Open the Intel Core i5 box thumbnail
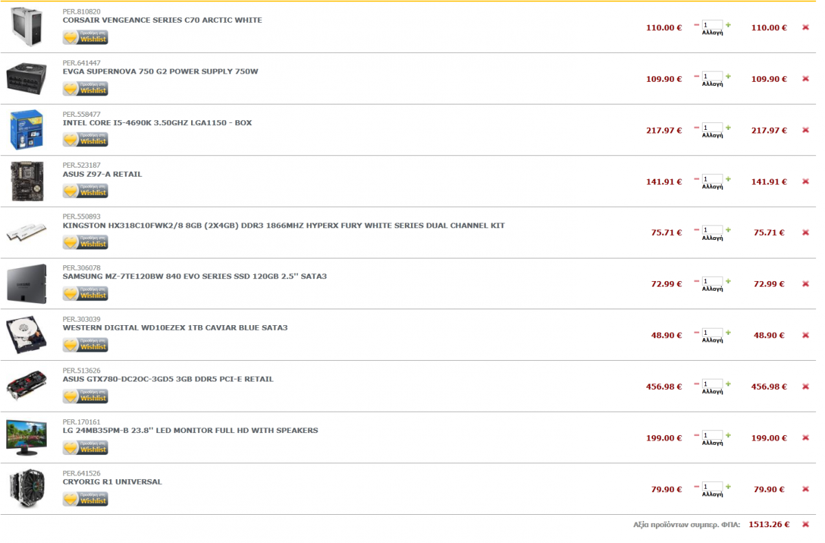825x543 pixels. (x=27, y=129)
